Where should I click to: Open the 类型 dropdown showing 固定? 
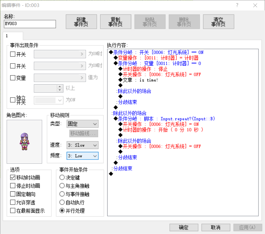pyautogui.click(x=82, y=124)
